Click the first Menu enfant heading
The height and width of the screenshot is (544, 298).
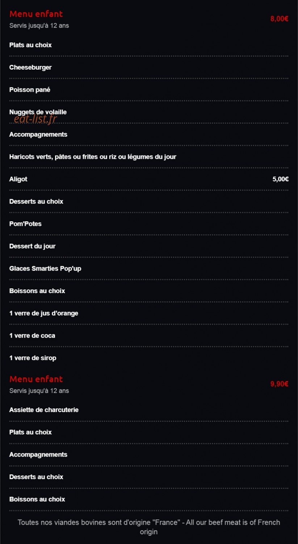(x=36, y=14)
